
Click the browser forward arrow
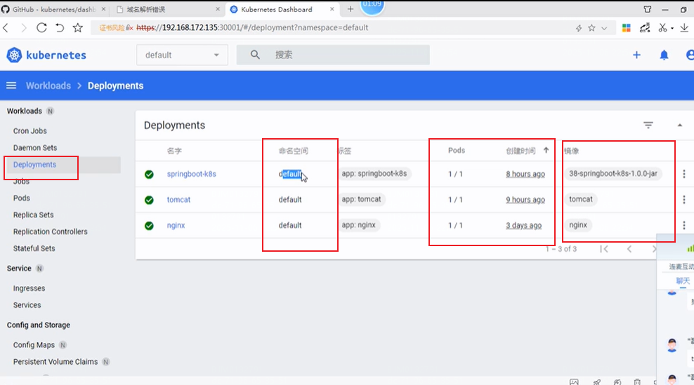(x=23, y=28)
